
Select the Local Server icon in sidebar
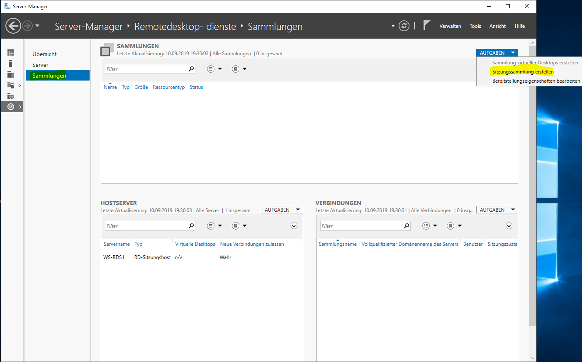10,64
